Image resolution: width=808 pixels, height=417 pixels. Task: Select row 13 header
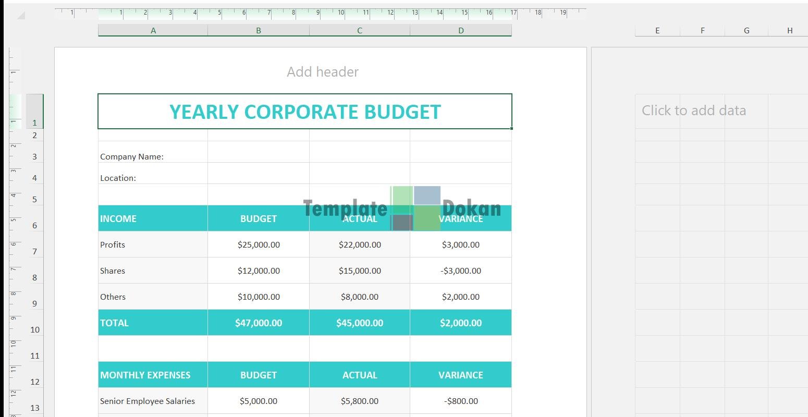tap(34, 408)
